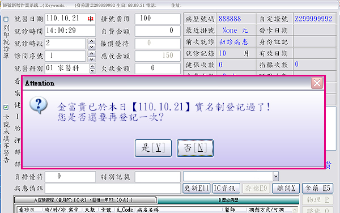
Task: Uncheck the 卡號未填不警告 checkbox
Action: [x=6, y=107]
